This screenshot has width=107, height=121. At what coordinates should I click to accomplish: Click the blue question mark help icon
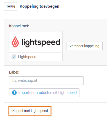[x=14, y=93]
